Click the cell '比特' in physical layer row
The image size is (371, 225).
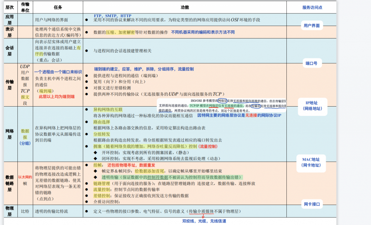[x=25, y=211]
